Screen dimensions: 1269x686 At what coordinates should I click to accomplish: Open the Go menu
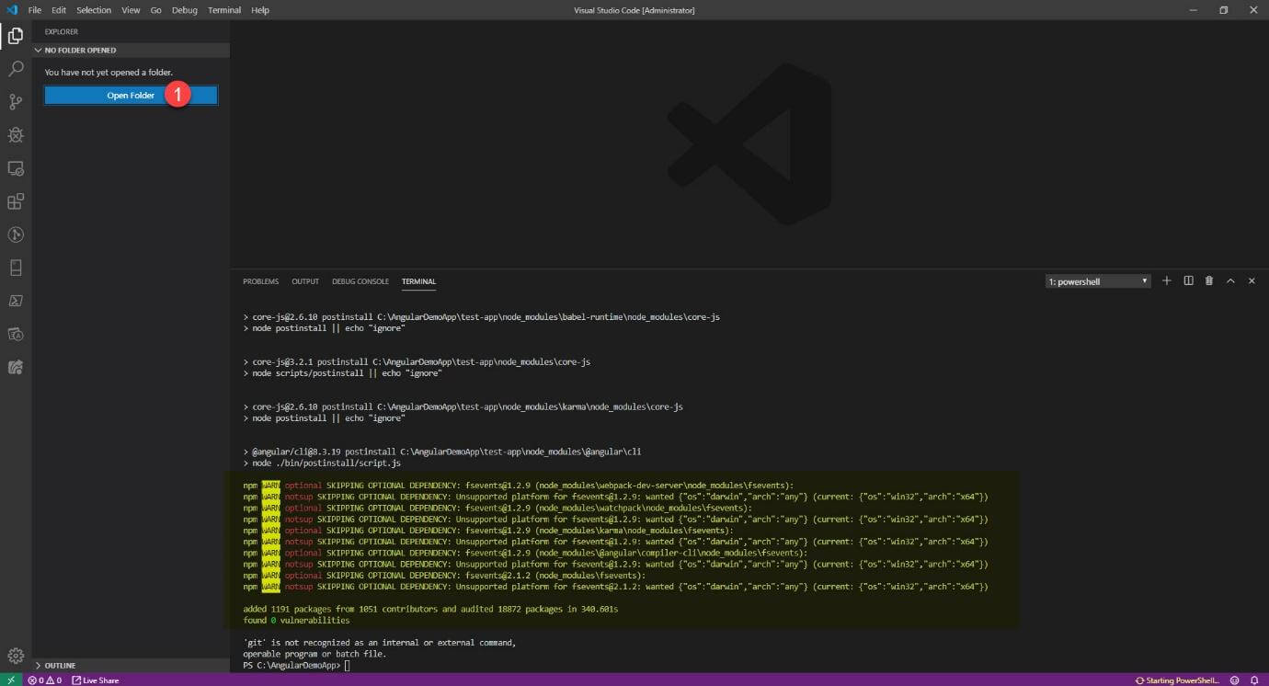pyautogui.click(x=155, y=10)
